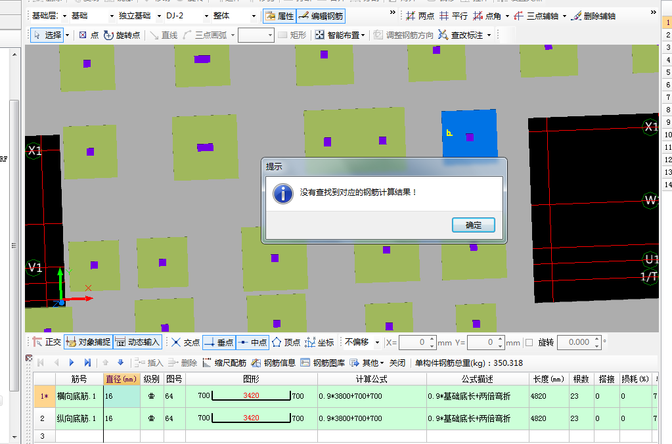Click the 计算公式 column header
This screenshot has width=672, height=444.
coord(372,379)
